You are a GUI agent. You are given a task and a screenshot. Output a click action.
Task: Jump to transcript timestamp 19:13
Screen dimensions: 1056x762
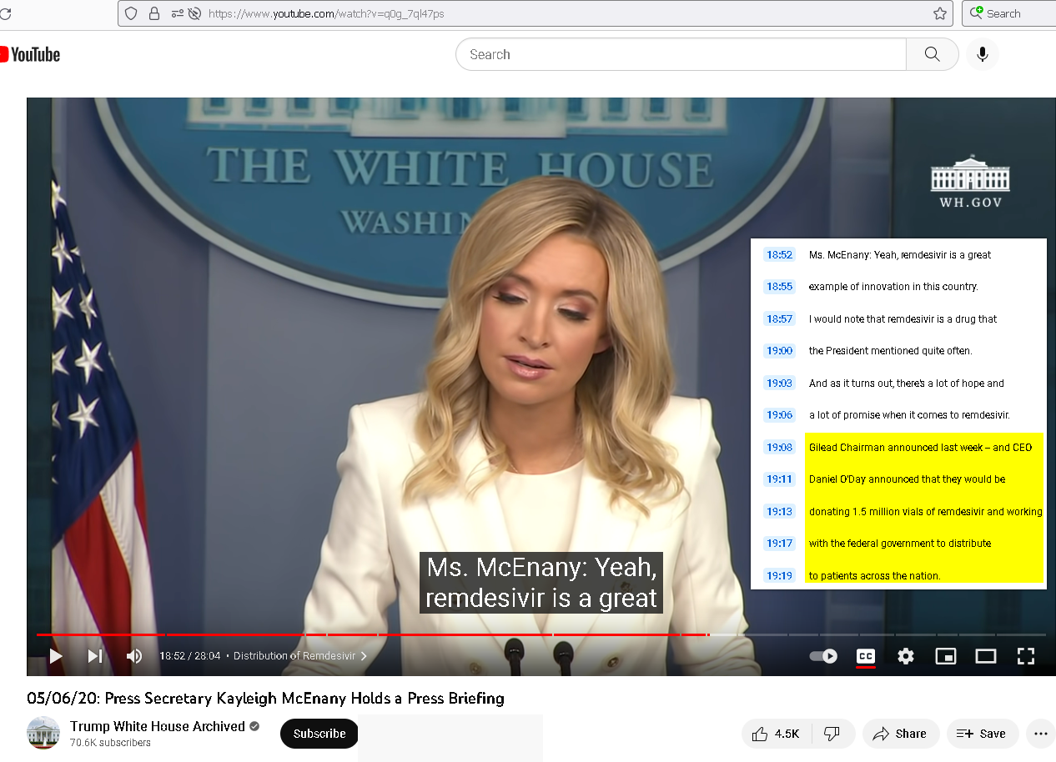point(779,511)
